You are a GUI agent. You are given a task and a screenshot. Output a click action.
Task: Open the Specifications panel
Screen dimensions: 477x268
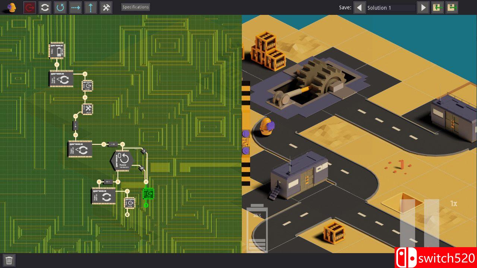136,7
